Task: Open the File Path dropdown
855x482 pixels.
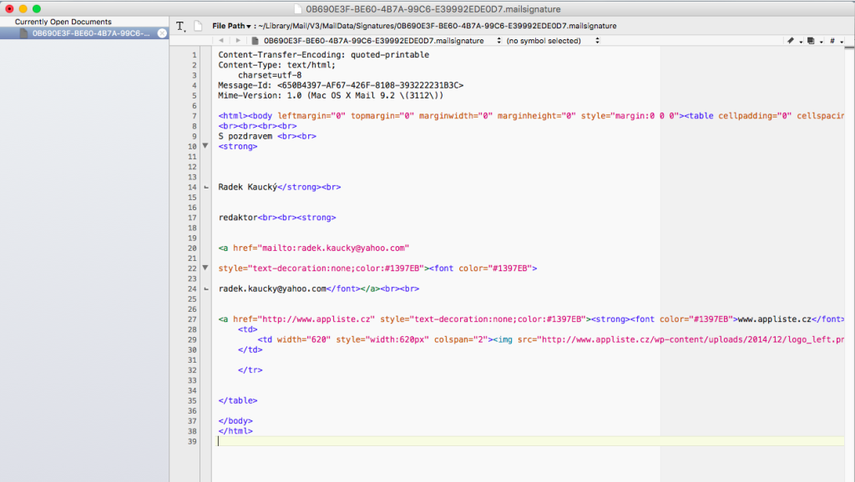Action: (x=231, y=26)
